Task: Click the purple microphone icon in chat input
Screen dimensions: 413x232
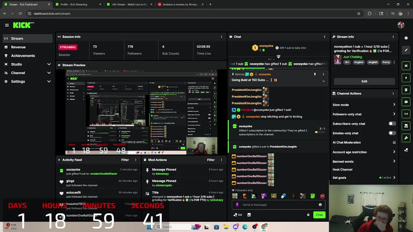Action: pyautogui.click(x=237, y=205)
